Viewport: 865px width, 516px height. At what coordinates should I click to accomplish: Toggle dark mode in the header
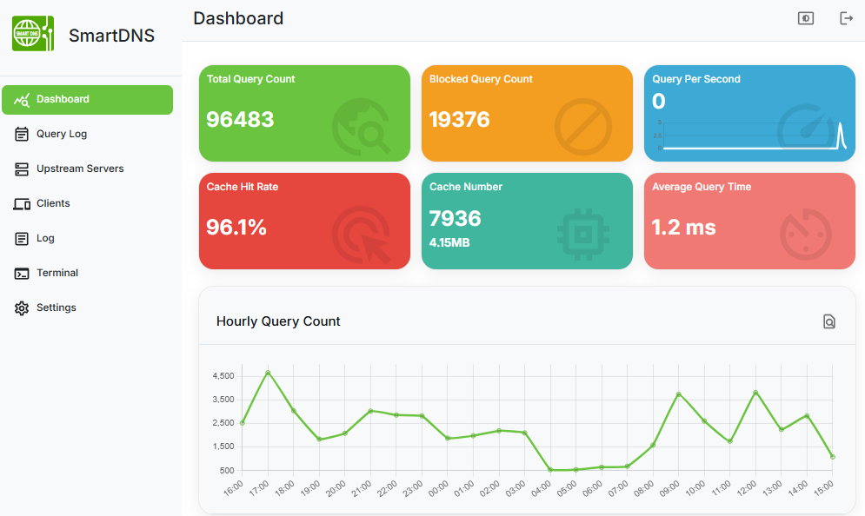805,17
